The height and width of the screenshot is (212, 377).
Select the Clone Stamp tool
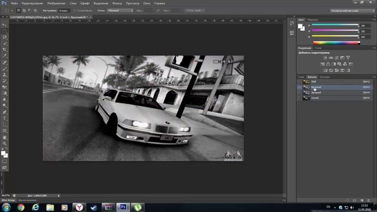(x=5, y=75)
